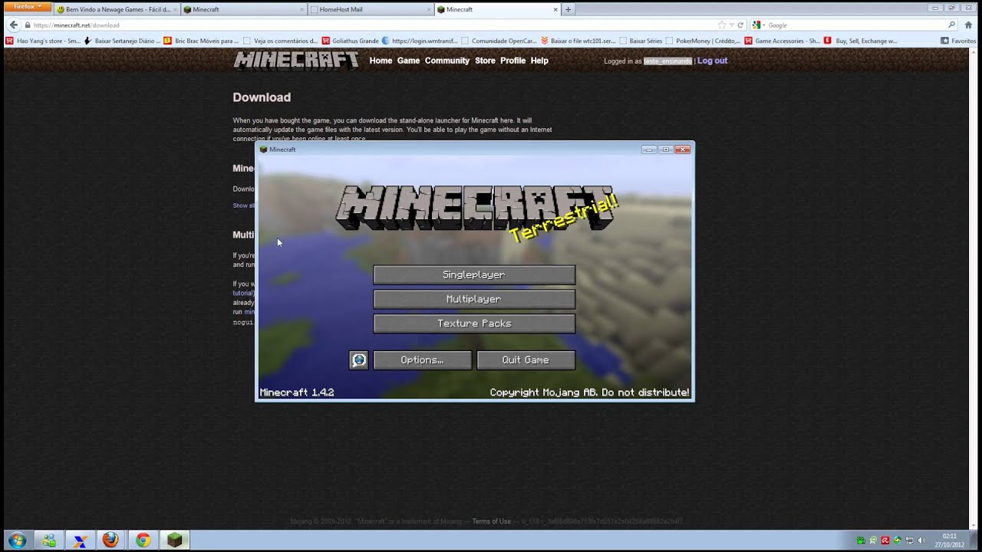Open Help on minecraft.net

[539, 61]
